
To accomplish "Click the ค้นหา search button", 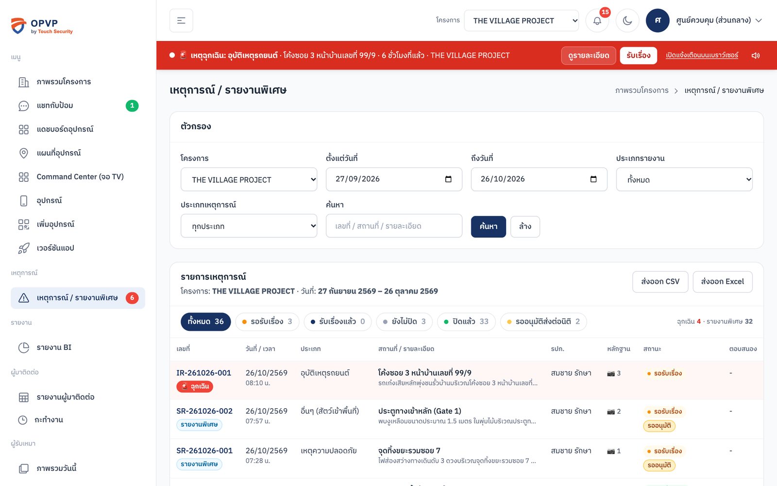I will click(x=489, y=226).
